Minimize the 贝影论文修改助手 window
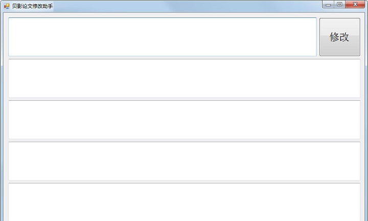 (328, 5)
